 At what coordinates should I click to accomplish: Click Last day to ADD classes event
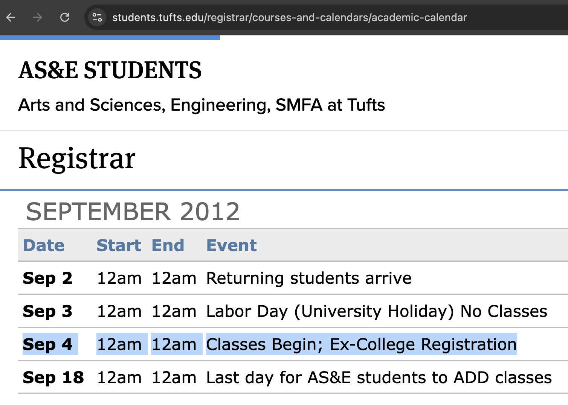tap(379, 378)
